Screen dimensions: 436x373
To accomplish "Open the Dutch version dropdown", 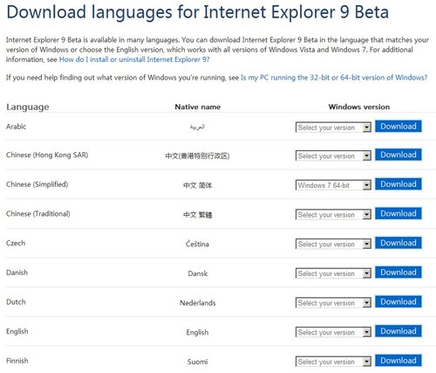I will [333, 303].
